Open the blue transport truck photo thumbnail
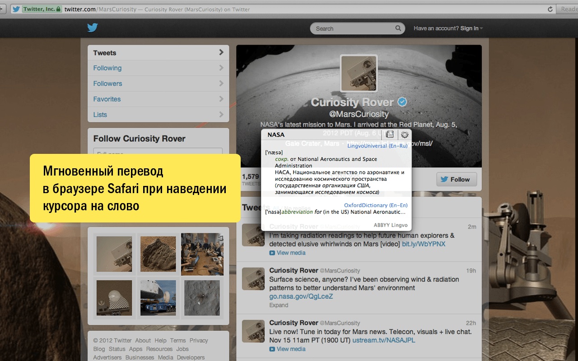Screen dimensions: 578x361 158,298
